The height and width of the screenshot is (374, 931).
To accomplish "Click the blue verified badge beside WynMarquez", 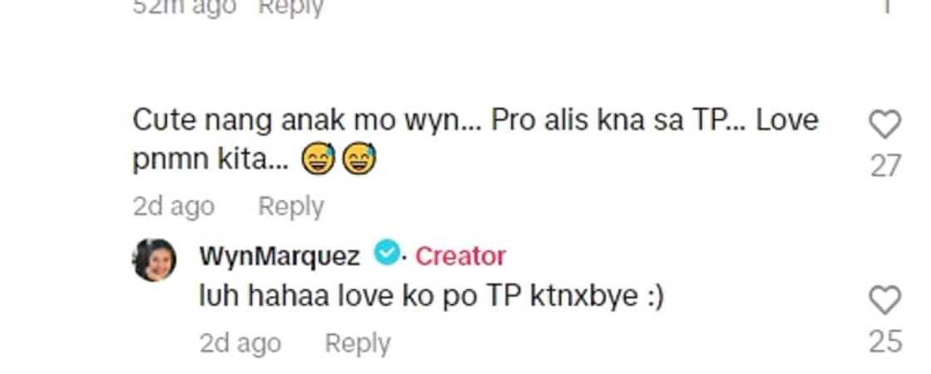I will (387, 254).
